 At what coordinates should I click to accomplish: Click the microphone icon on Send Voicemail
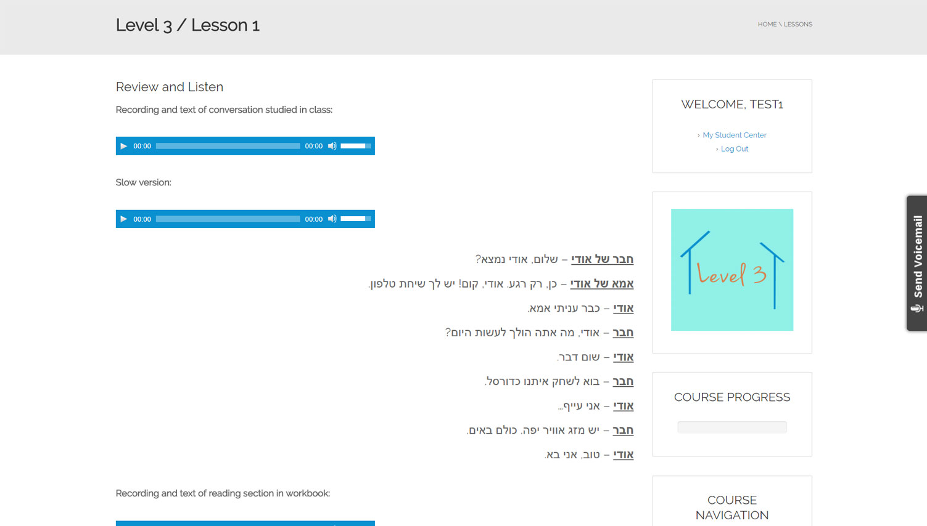(917, 309)
